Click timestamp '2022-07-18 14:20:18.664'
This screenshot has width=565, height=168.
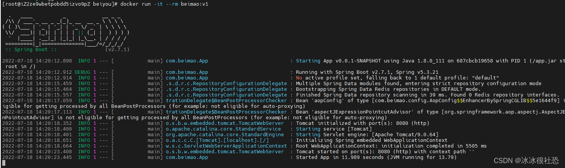[37, 146]
